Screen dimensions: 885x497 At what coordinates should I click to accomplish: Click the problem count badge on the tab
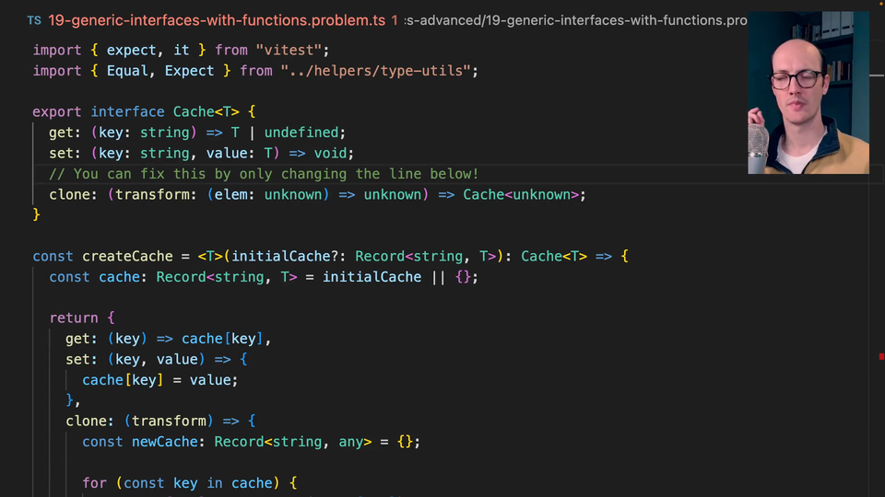pyautogui.click(x=395, y=19)
